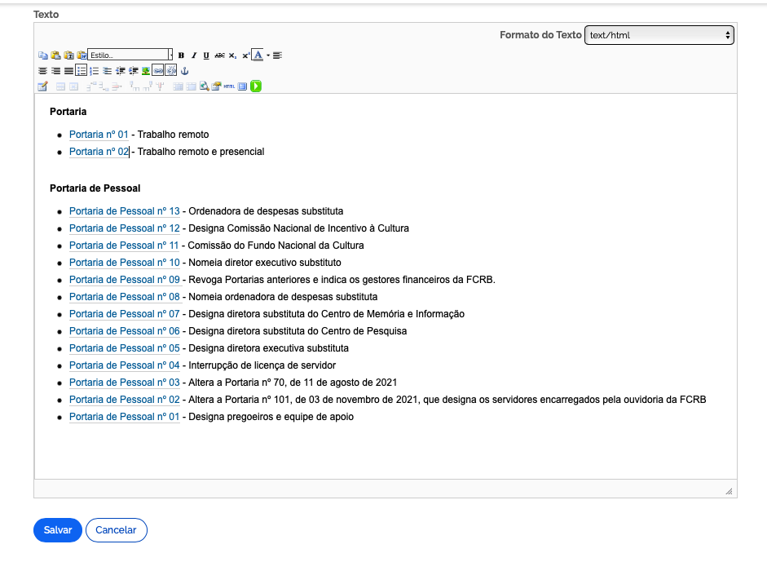Grab the editor resize handle corner
This screenshot has height=562, width=767.
click(729, 491)
